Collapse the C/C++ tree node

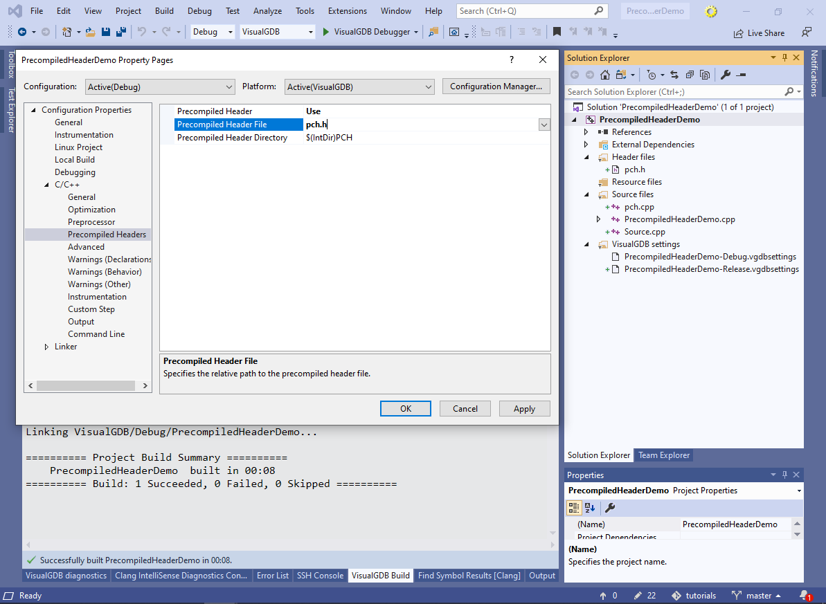click(x=47, y=185)
